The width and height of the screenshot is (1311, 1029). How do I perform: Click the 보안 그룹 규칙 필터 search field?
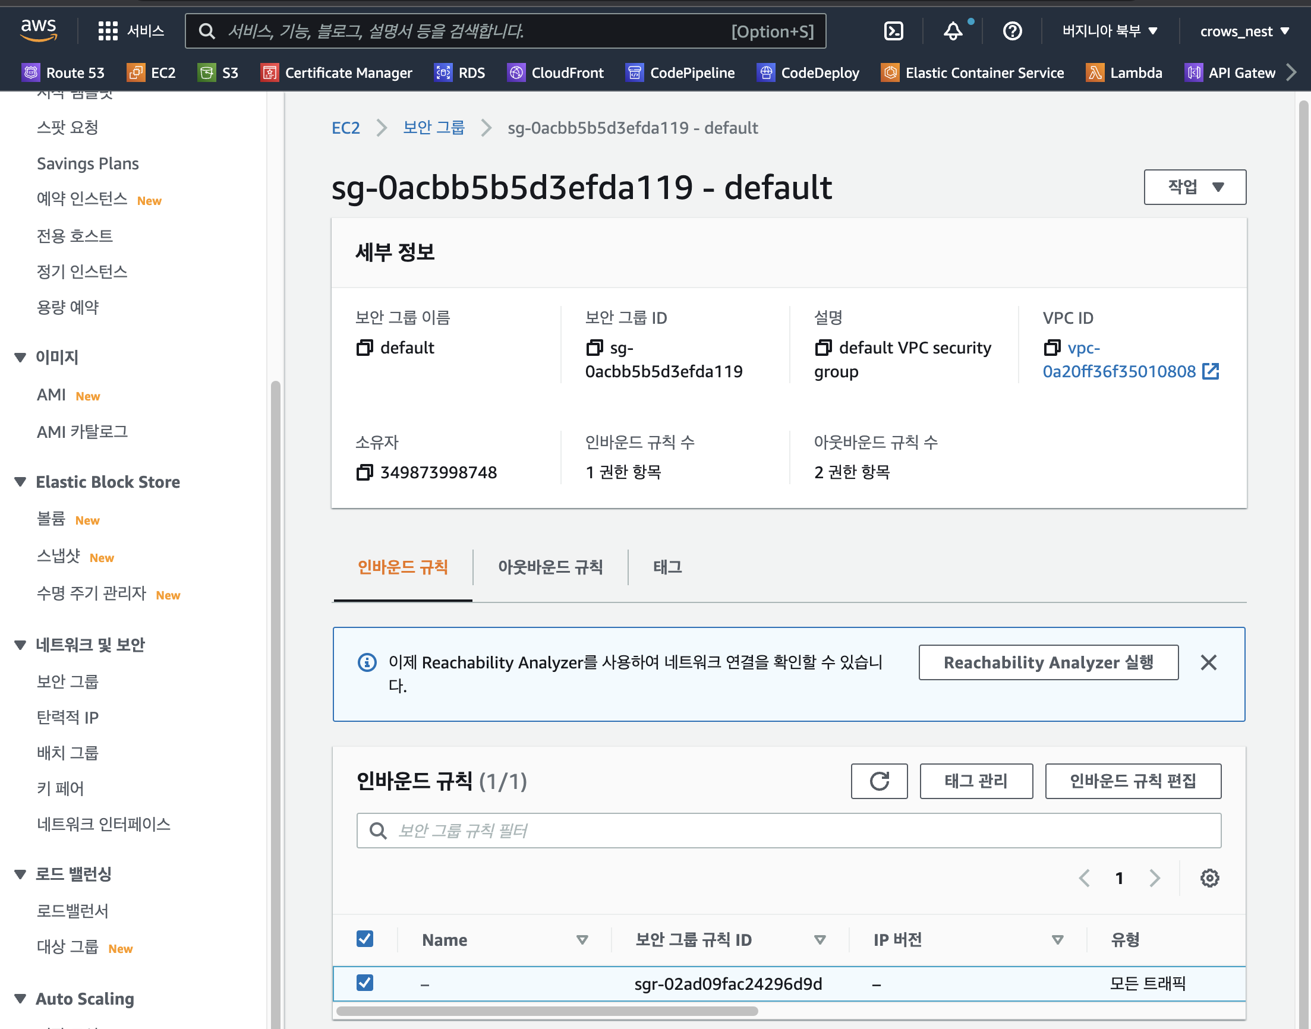[788, 831]
